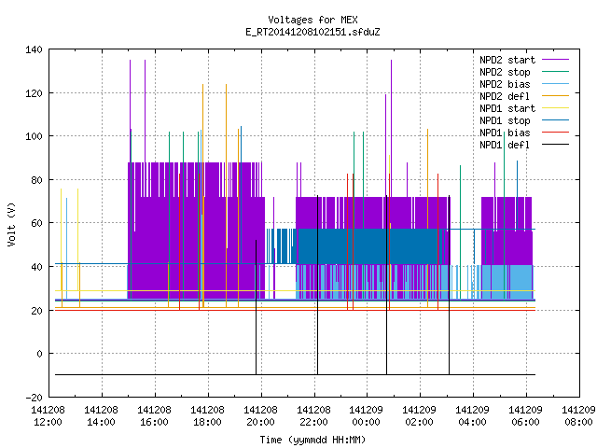Click the orange NPD2 defl legend line
The height and width of the screenshot is (448, 597).
click(x=555, y=96)
